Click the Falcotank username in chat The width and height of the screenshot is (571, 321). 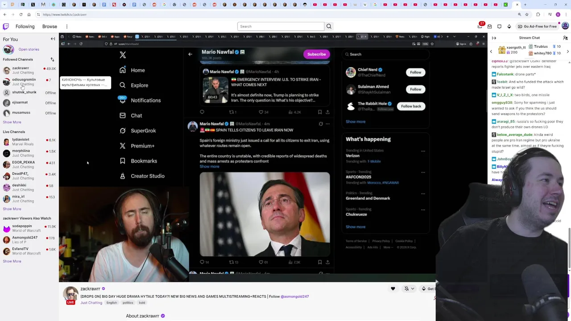click(x=505, y=74)
